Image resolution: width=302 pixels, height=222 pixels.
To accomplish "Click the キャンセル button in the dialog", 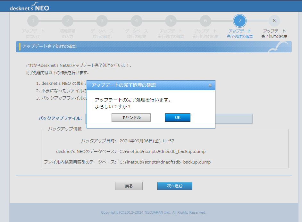I will pos(131,118).
